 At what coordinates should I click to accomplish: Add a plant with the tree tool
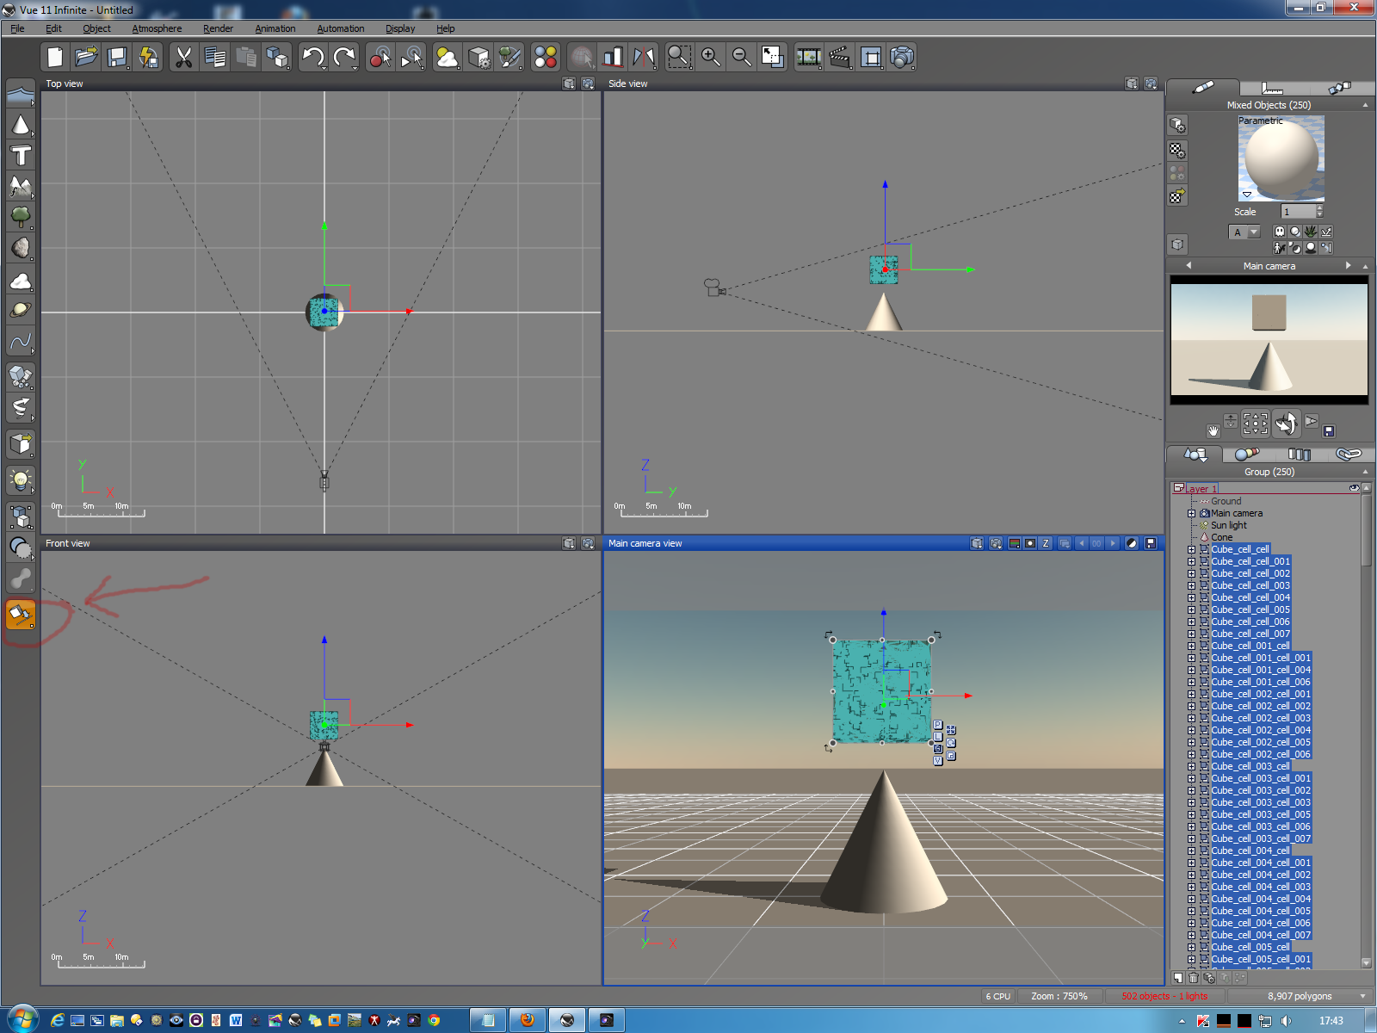21,216
